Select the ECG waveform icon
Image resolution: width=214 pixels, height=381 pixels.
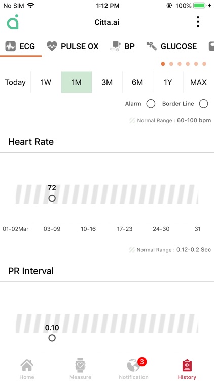(x=11, y=46)
